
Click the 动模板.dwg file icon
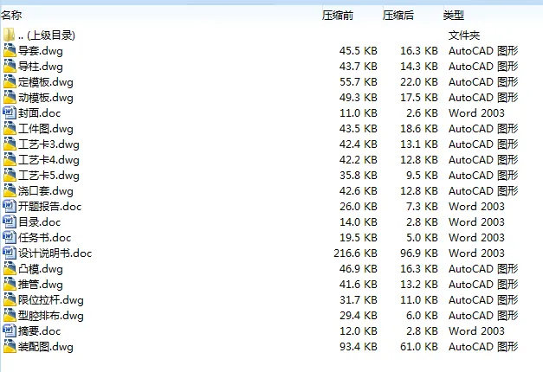click(x=10, y=97)
